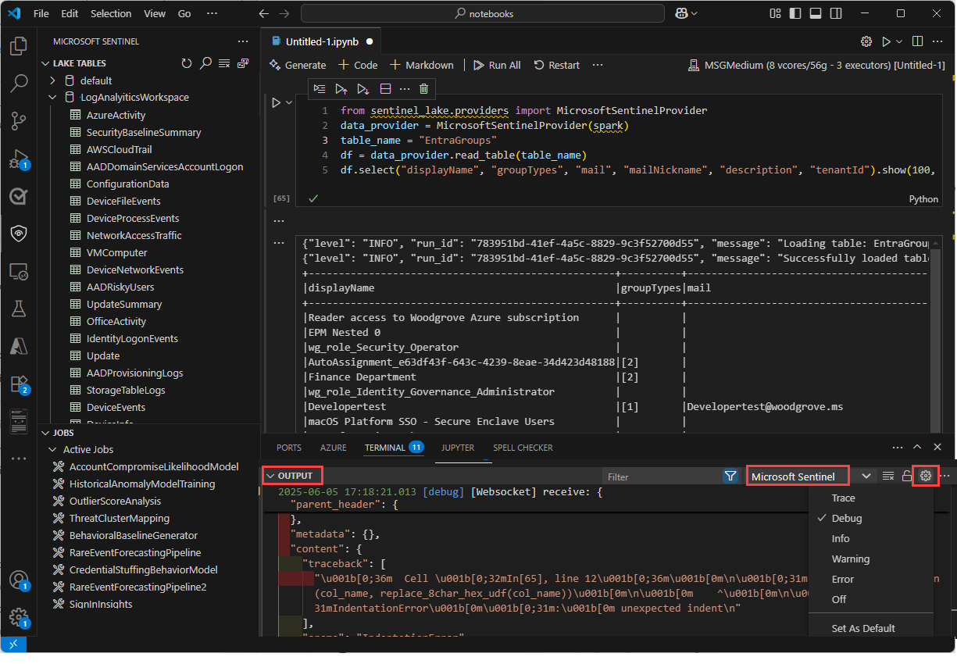Execute the cells above this cell
Viewport: 957px width, 664px height.
341,89
